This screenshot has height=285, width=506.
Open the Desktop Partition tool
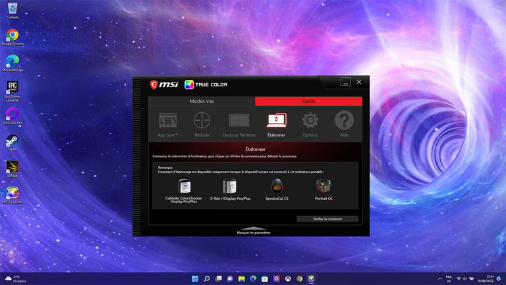239,125
